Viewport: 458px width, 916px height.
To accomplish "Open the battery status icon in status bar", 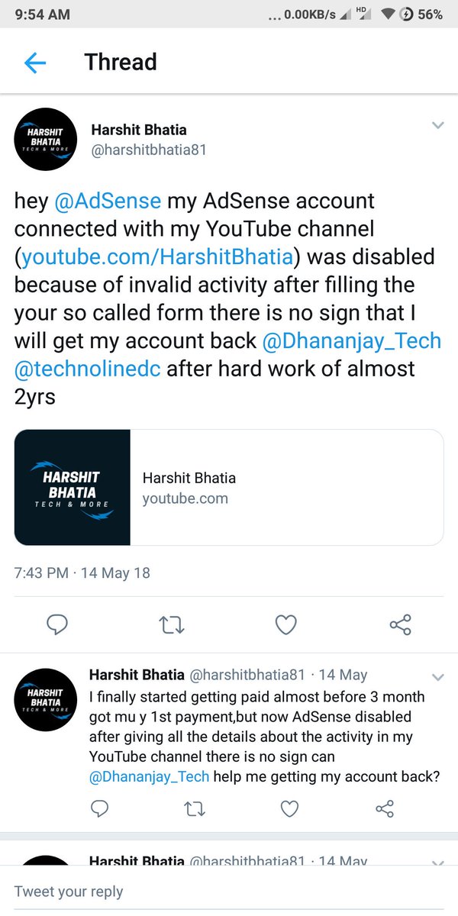I will (408, 15).
